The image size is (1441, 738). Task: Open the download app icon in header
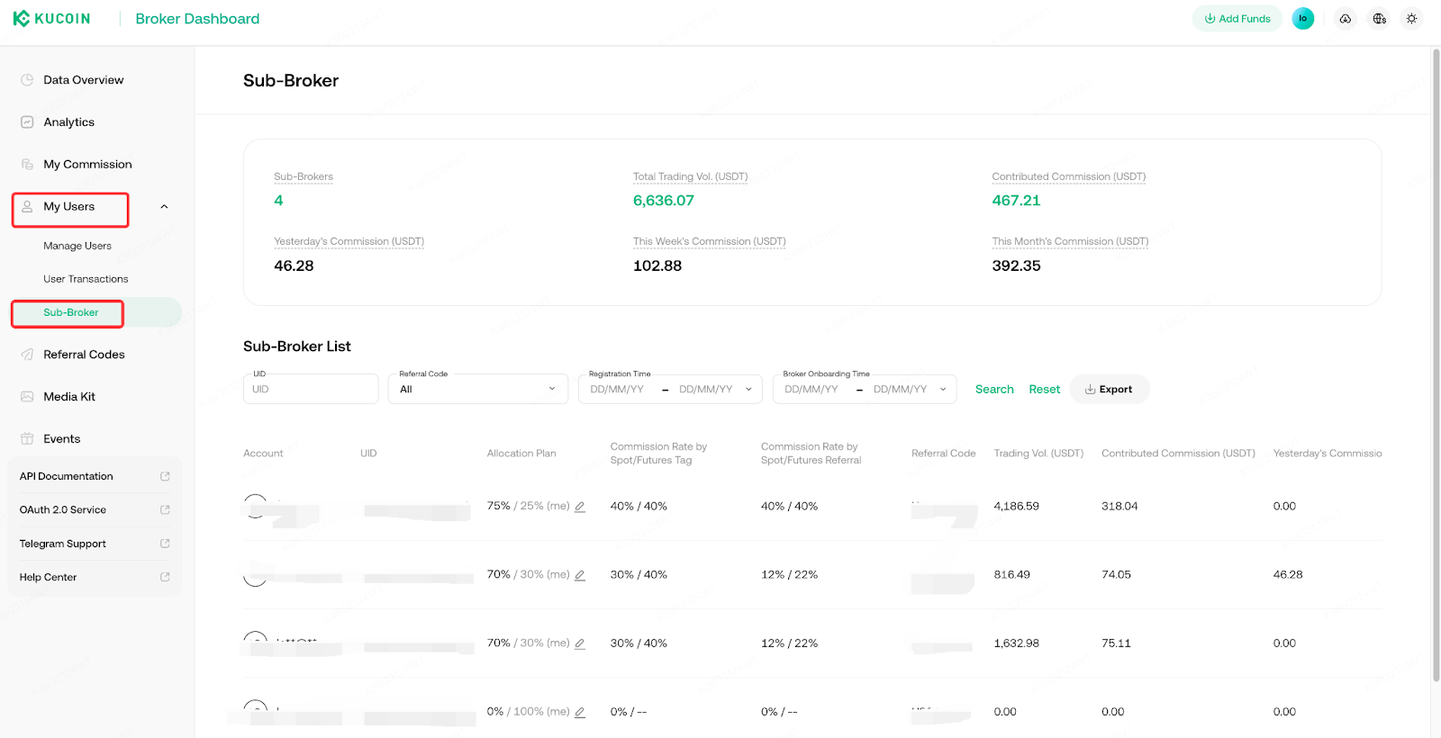pyautogui.click(x=1345, y=19)
